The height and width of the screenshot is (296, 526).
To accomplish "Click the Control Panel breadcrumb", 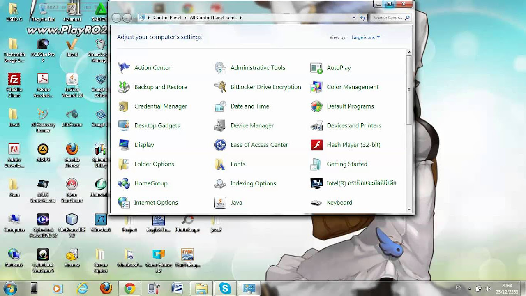I will pyautogui.click(x=167, y=18).
